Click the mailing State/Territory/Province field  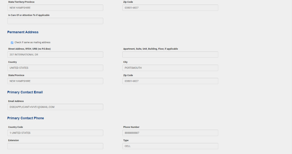pyautogui.click(x=55, y=8)
